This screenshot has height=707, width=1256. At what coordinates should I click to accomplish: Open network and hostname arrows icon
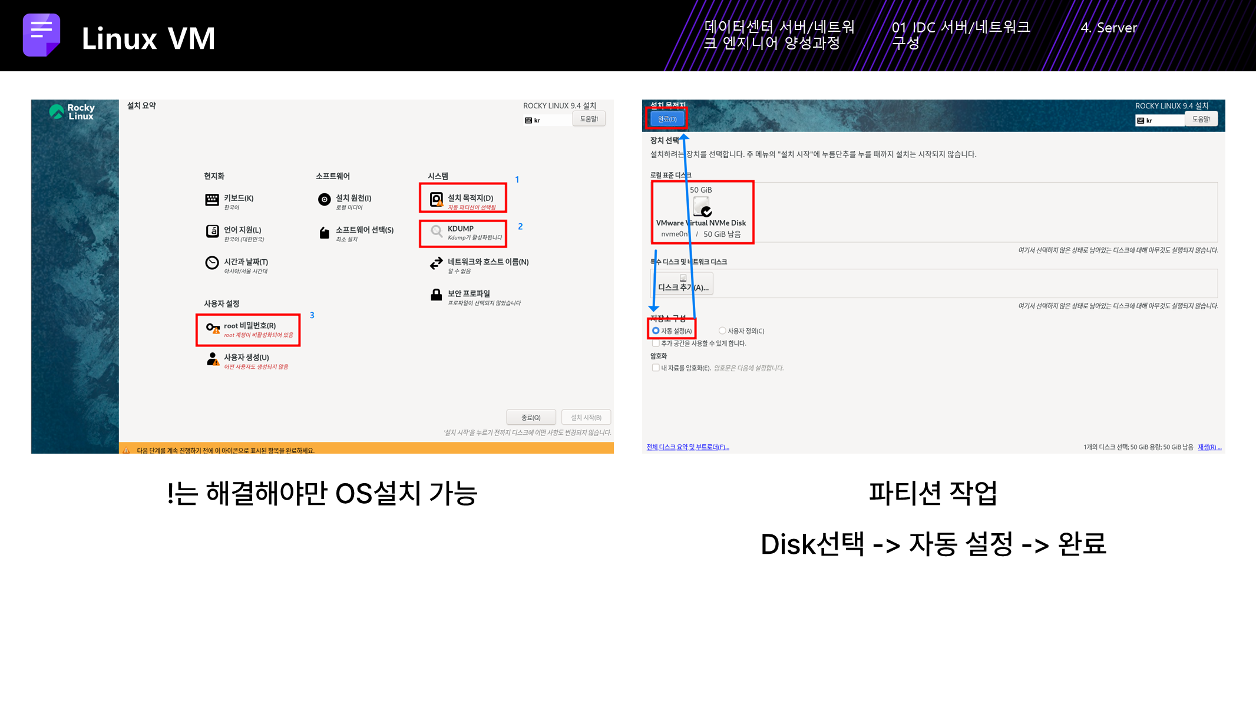(x=436, y=263)
